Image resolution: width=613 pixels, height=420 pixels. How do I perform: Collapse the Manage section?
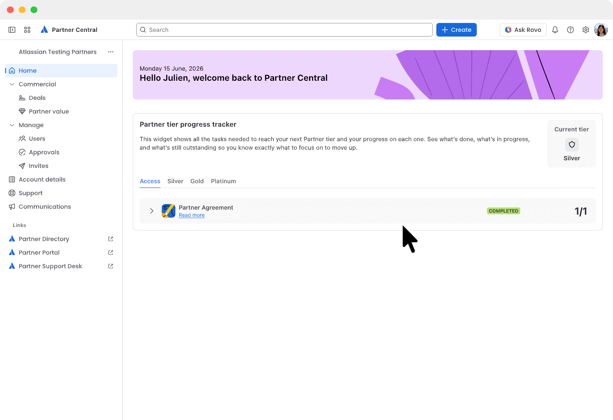12,125
